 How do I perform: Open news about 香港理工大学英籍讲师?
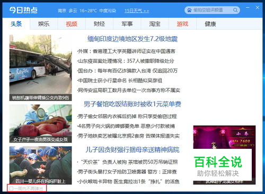(x=126, y=52)
